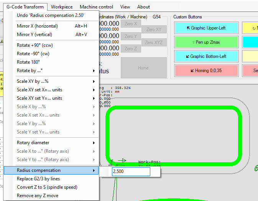Open the View menu
Screen dimensions: 258x201
click(125, 7)
